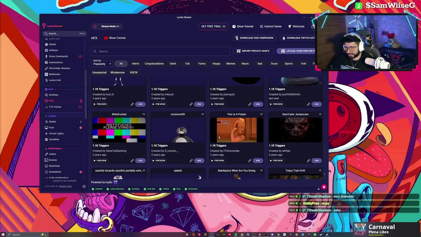This screenshot has height=237, width=421.
Task: Open Marketplace Colors in sidebar
Action: tap(52, 154)
